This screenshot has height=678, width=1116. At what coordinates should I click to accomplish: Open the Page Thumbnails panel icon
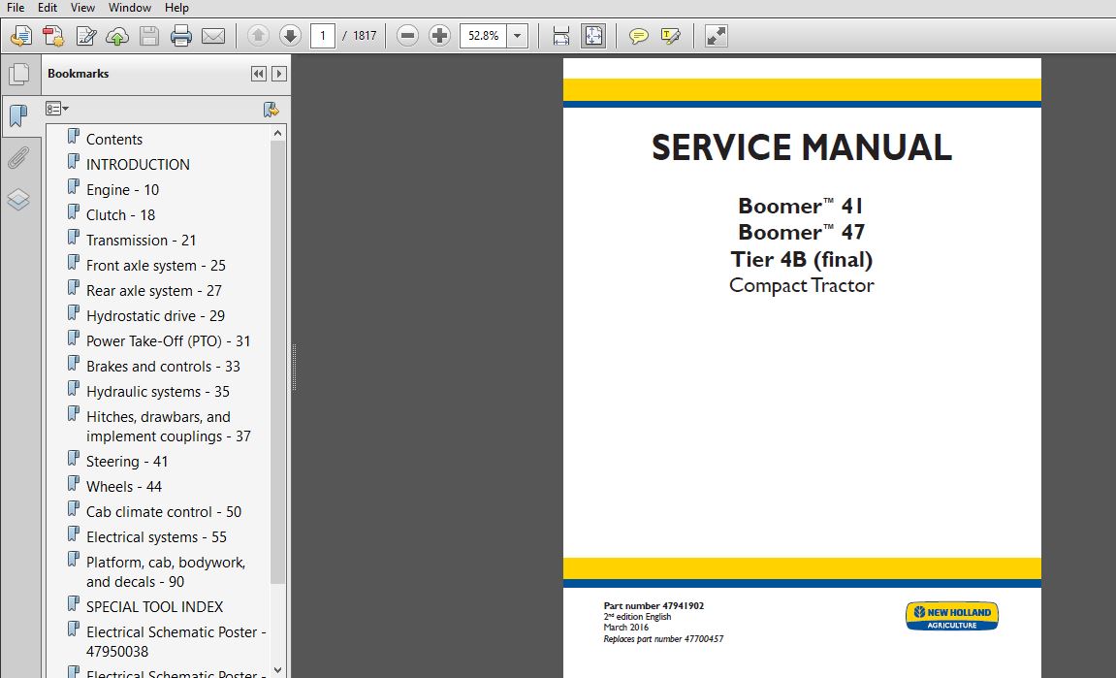pyautogui.click(x=19, y=74)
